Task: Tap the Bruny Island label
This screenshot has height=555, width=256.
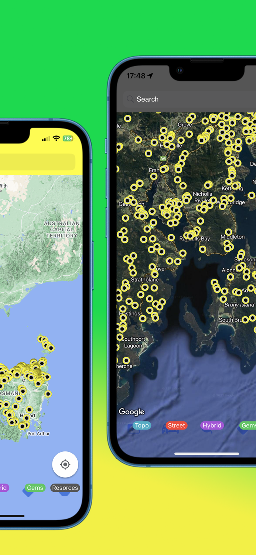Action: click(x=239, y=305)
